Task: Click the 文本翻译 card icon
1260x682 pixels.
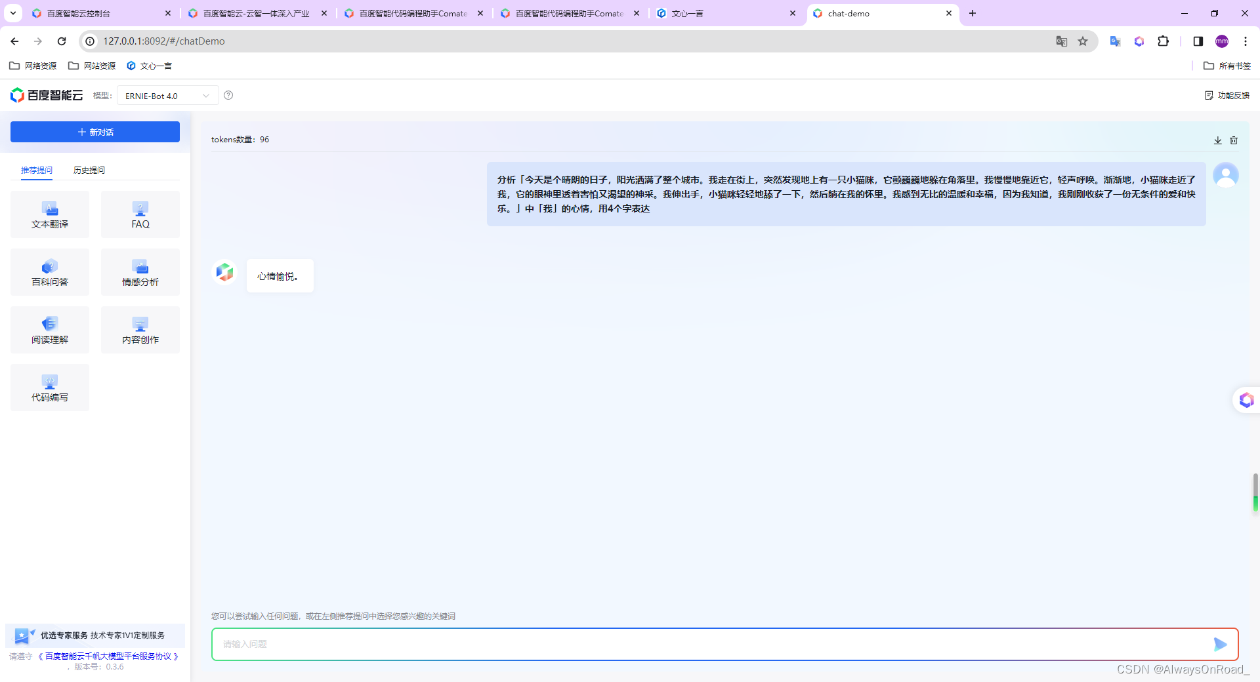Action: (50, 209)
